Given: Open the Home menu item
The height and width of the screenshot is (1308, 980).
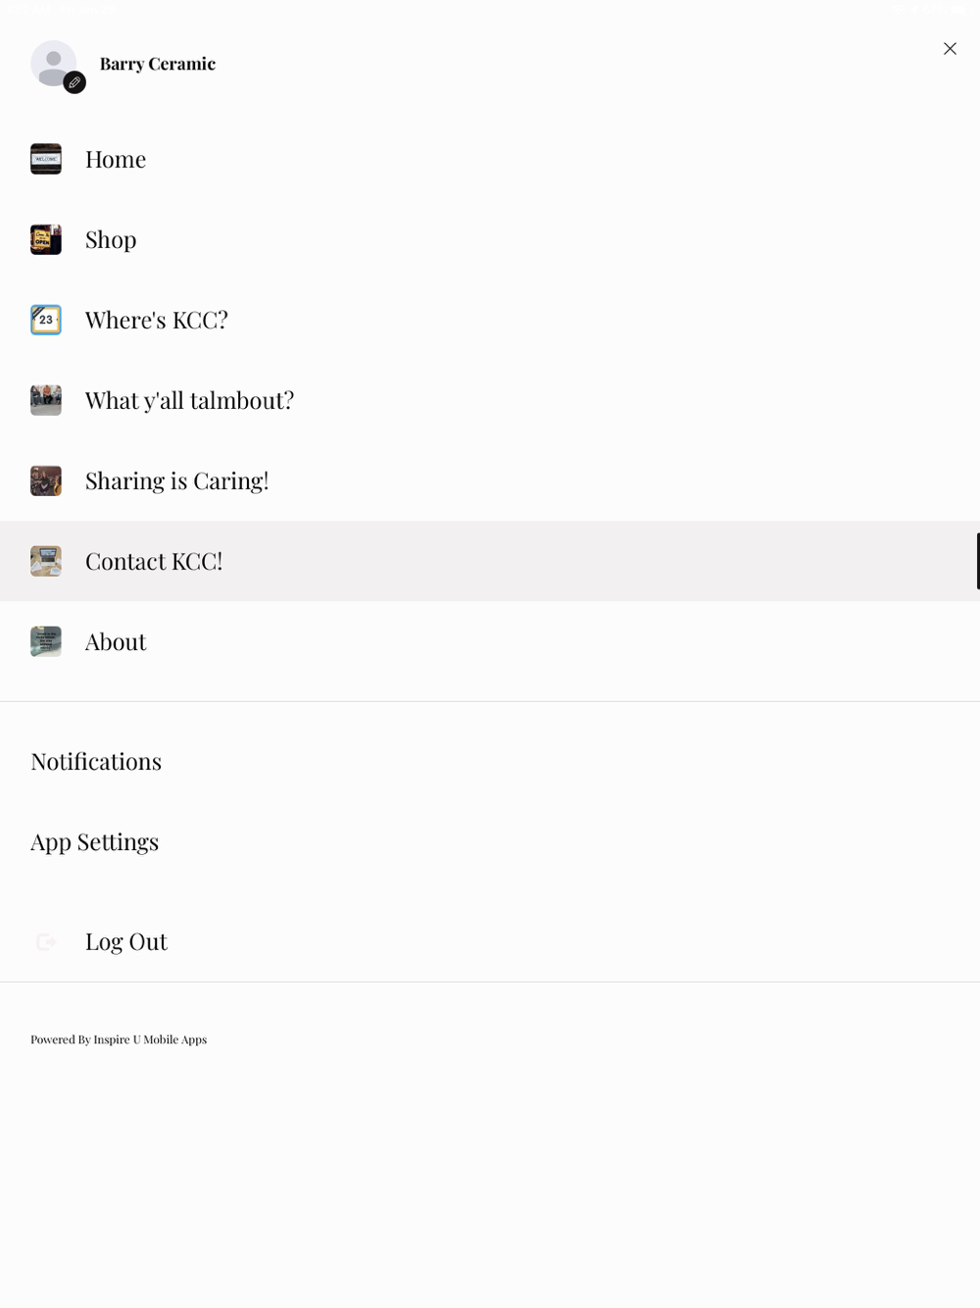Looking at the screenshot, I should (x=116, y=159).
